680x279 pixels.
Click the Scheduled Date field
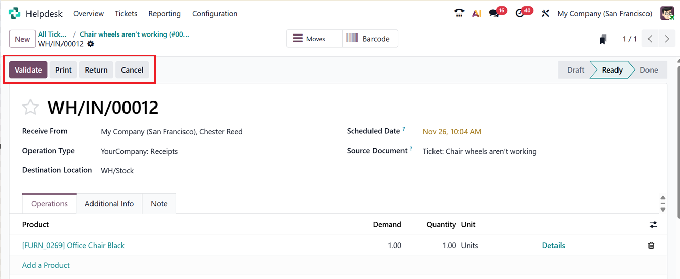[x=452, y=132]
